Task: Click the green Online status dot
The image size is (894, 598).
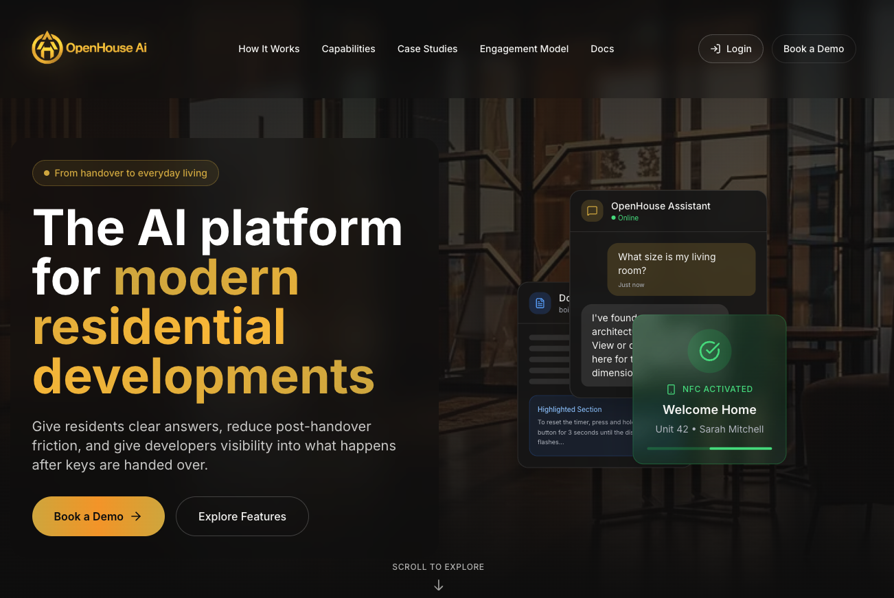Action: 613,218
